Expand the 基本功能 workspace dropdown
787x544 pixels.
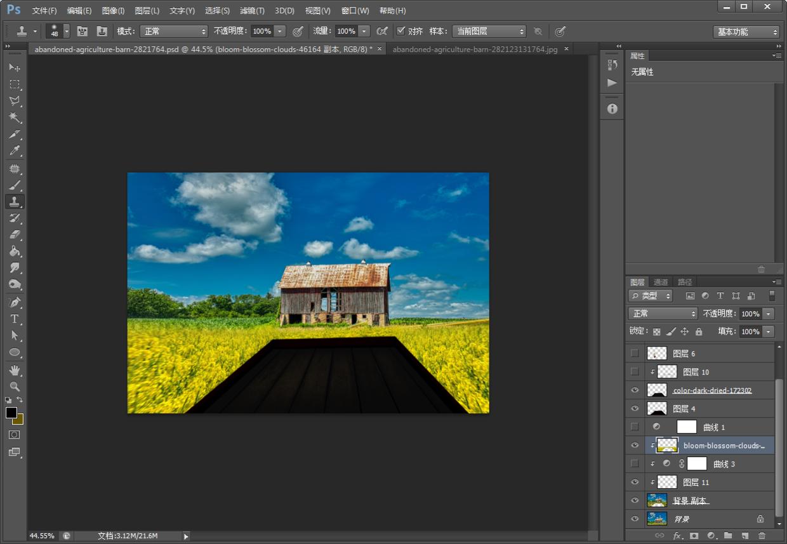(746, 32)
